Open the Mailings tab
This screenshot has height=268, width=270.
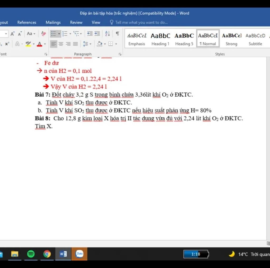(53, 22)
